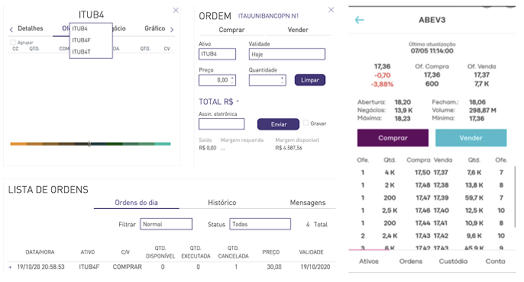
Task: Expand the 19/10/20 ITUB4F order row
Action: (x=10, y=267)
